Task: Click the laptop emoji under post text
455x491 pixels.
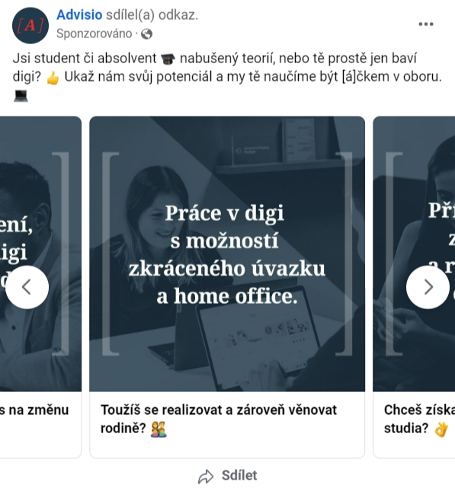Action: tap(21, 96)
